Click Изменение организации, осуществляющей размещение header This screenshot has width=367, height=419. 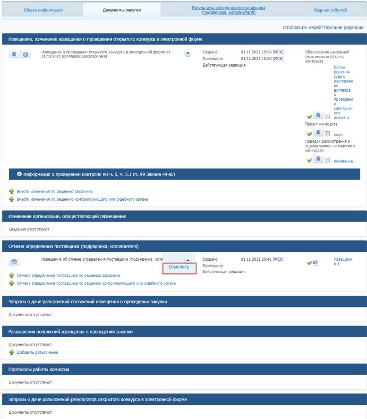184,216
